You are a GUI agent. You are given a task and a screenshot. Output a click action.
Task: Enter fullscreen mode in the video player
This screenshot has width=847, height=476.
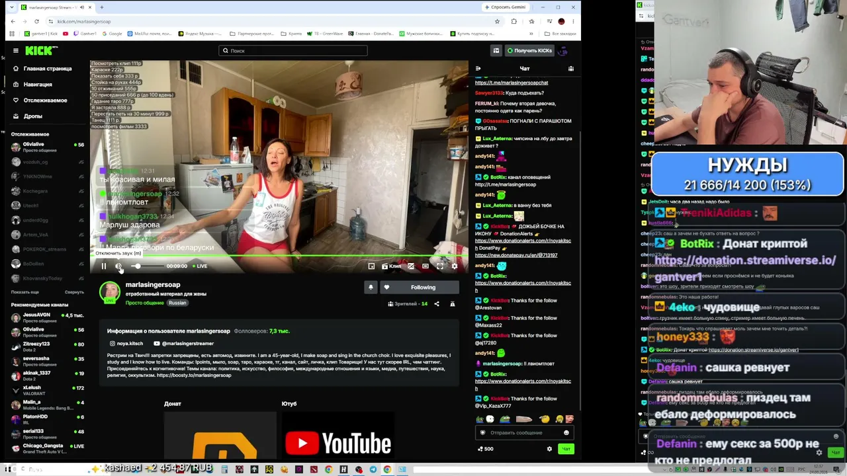point(440,266)
